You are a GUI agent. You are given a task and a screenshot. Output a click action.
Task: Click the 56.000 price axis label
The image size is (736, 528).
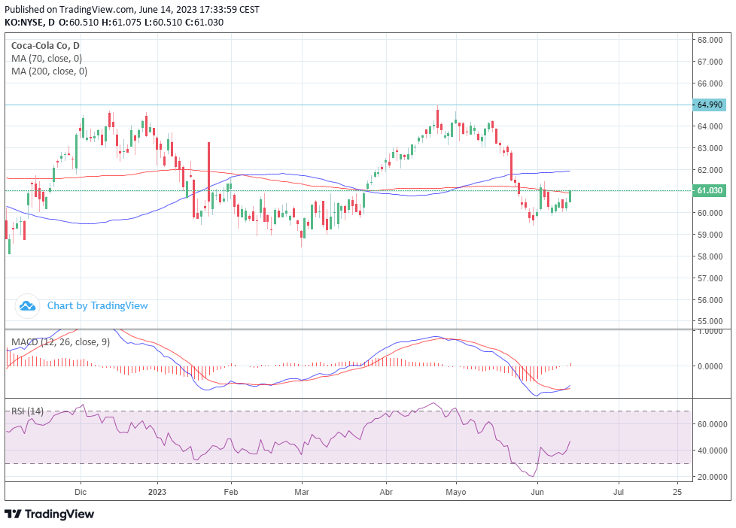(x=710, y=300)
